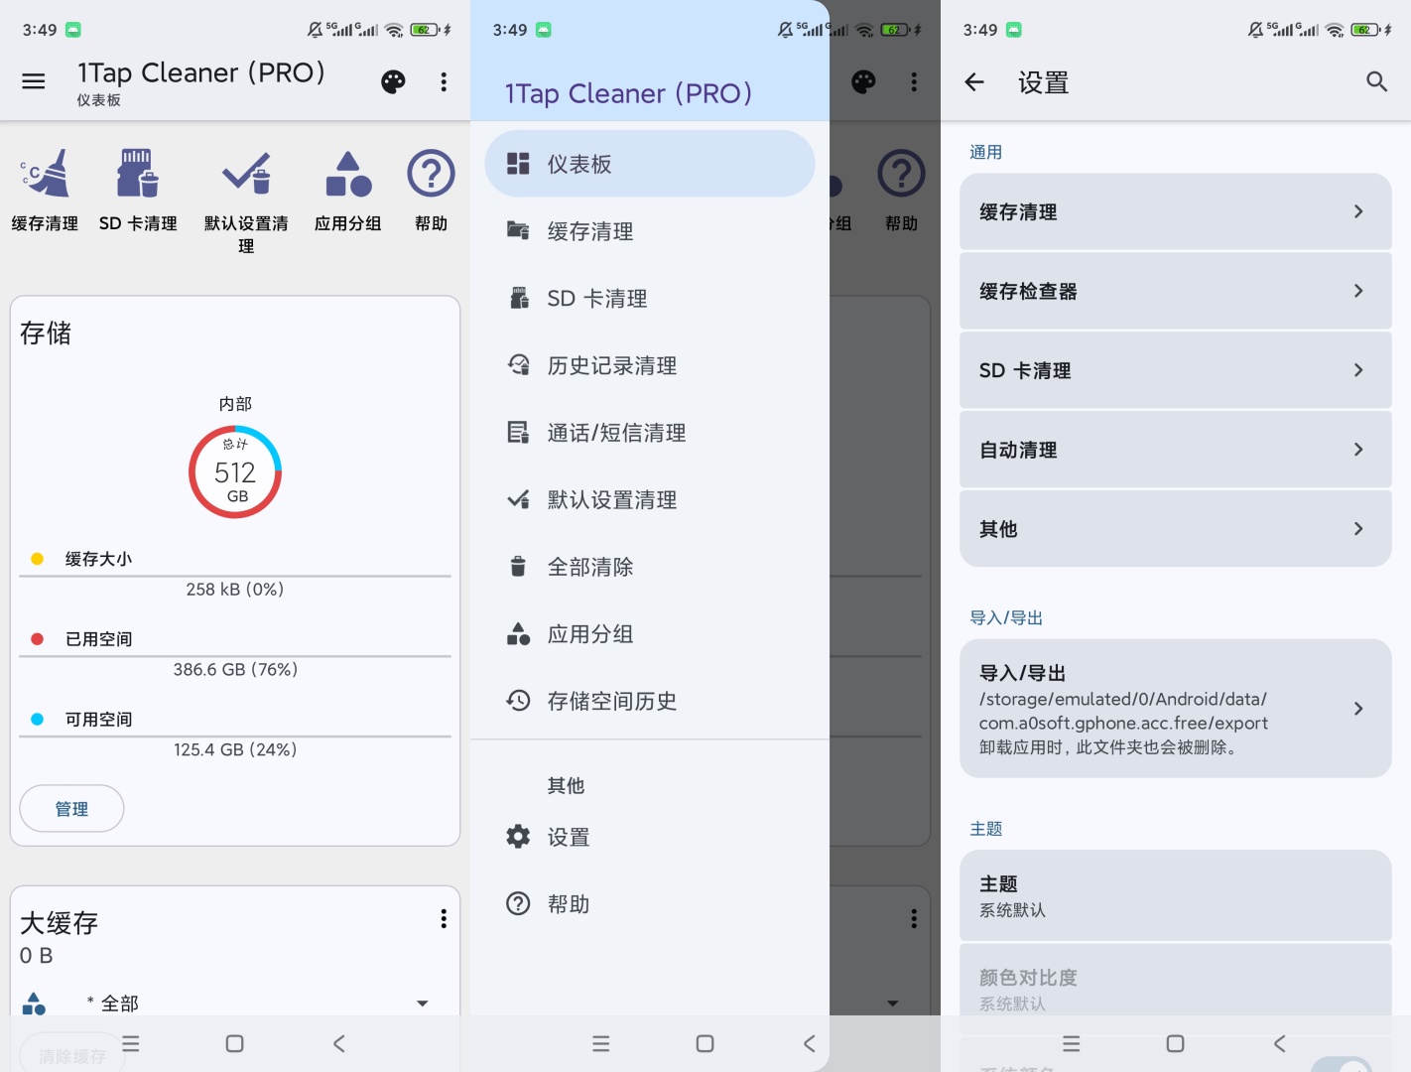Click 386.6 GB (76%) used space value
1411x1072 pixels.
235,670
